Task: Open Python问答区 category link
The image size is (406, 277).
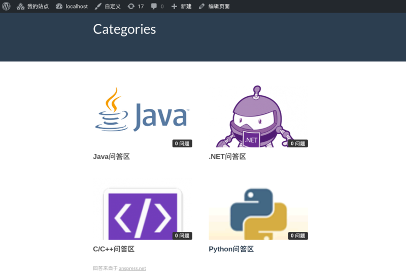Action: 231,249
